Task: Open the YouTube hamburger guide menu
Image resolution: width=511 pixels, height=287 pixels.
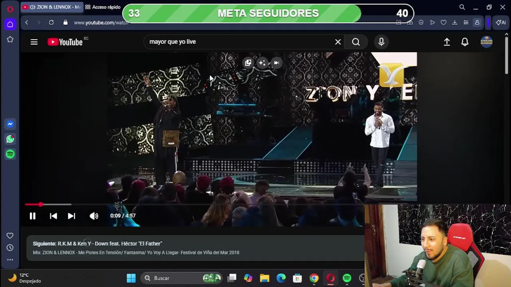Action: pos(34,42)
